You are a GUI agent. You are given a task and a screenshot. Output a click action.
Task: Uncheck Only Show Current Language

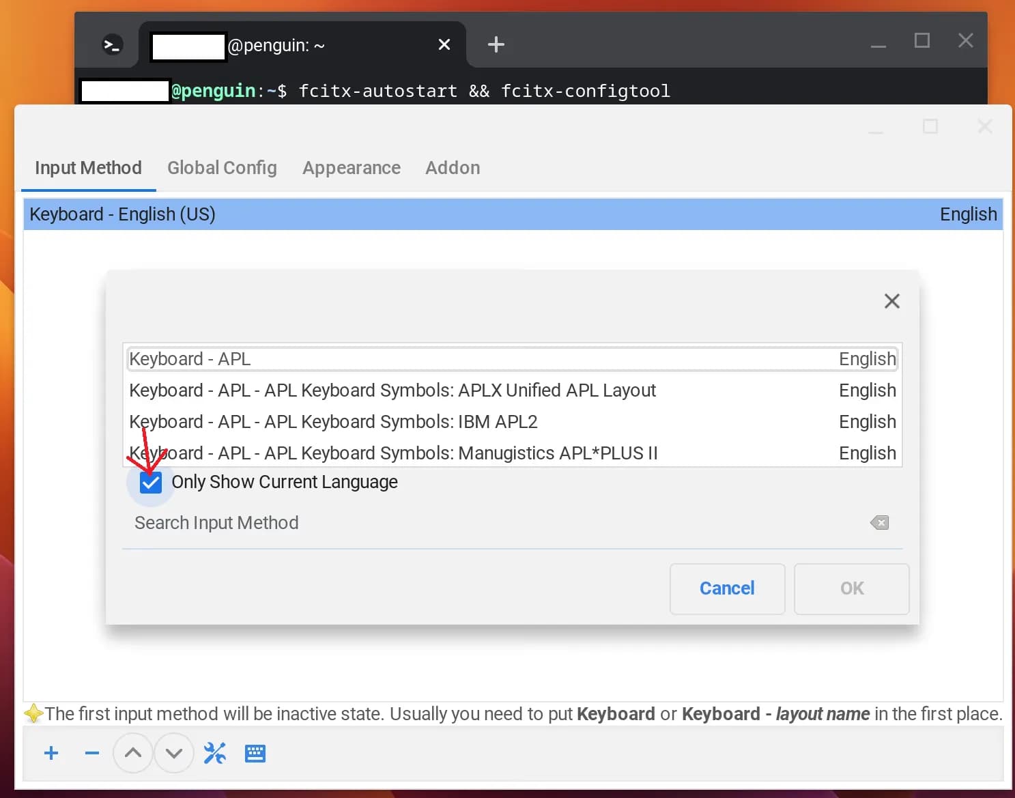pos(149,482)
